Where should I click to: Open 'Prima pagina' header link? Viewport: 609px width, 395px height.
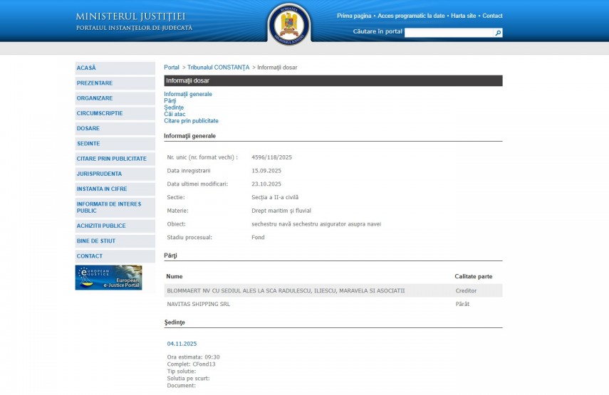click(x=354, y=16)
